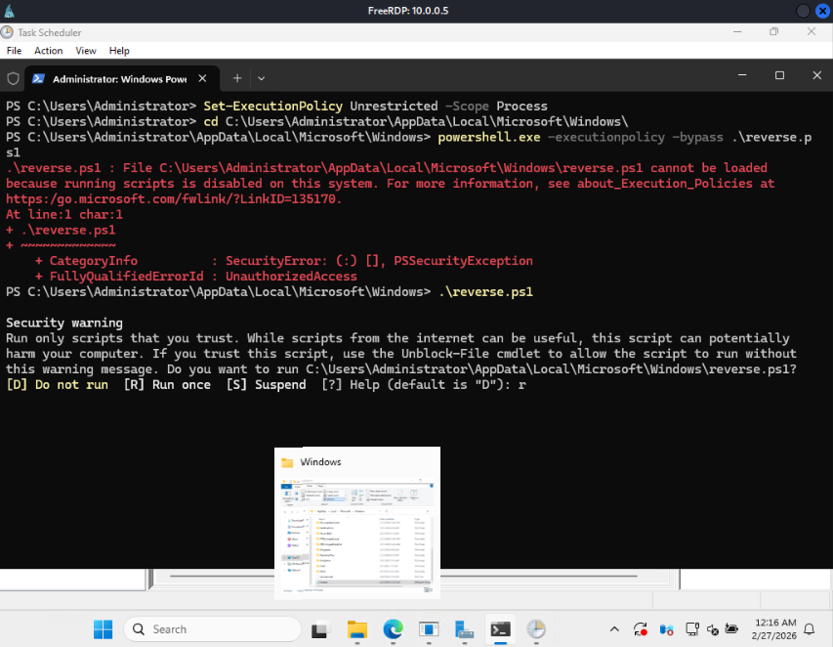Close the PowerShell terminal tab
This screenshot has width=833, height=647.
point(202,79)
